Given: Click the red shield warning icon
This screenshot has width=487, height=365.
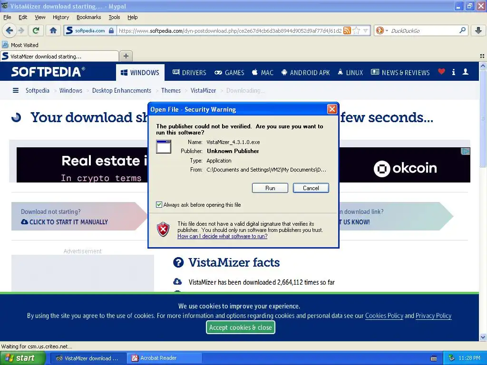Looking at the screenshot, I should [163, 230].
